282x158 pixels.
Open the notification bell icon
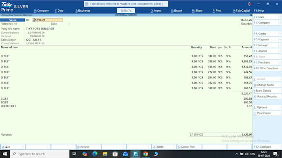coord(249,4)
